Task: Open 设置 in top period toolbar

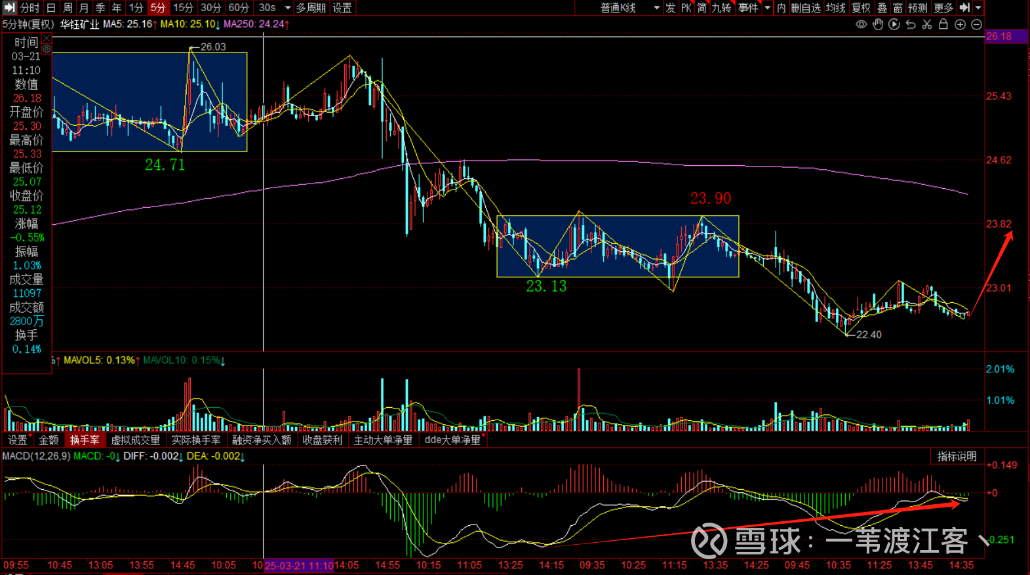Action: (x=342, y=8)
